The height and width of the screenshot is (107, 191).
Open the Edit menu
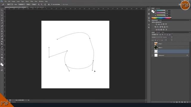click(x=9, y=1)
